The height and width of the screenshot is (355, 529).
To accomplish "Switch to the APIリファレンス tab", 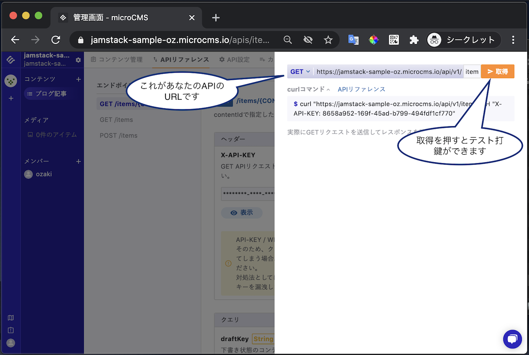I will 181,60.
